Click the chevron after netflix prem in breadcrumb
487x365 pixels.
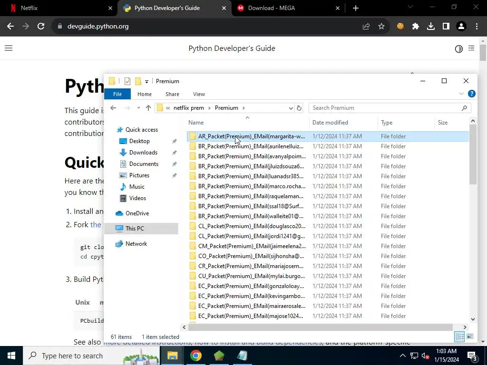pyautogui.click(x=209, y=108)
